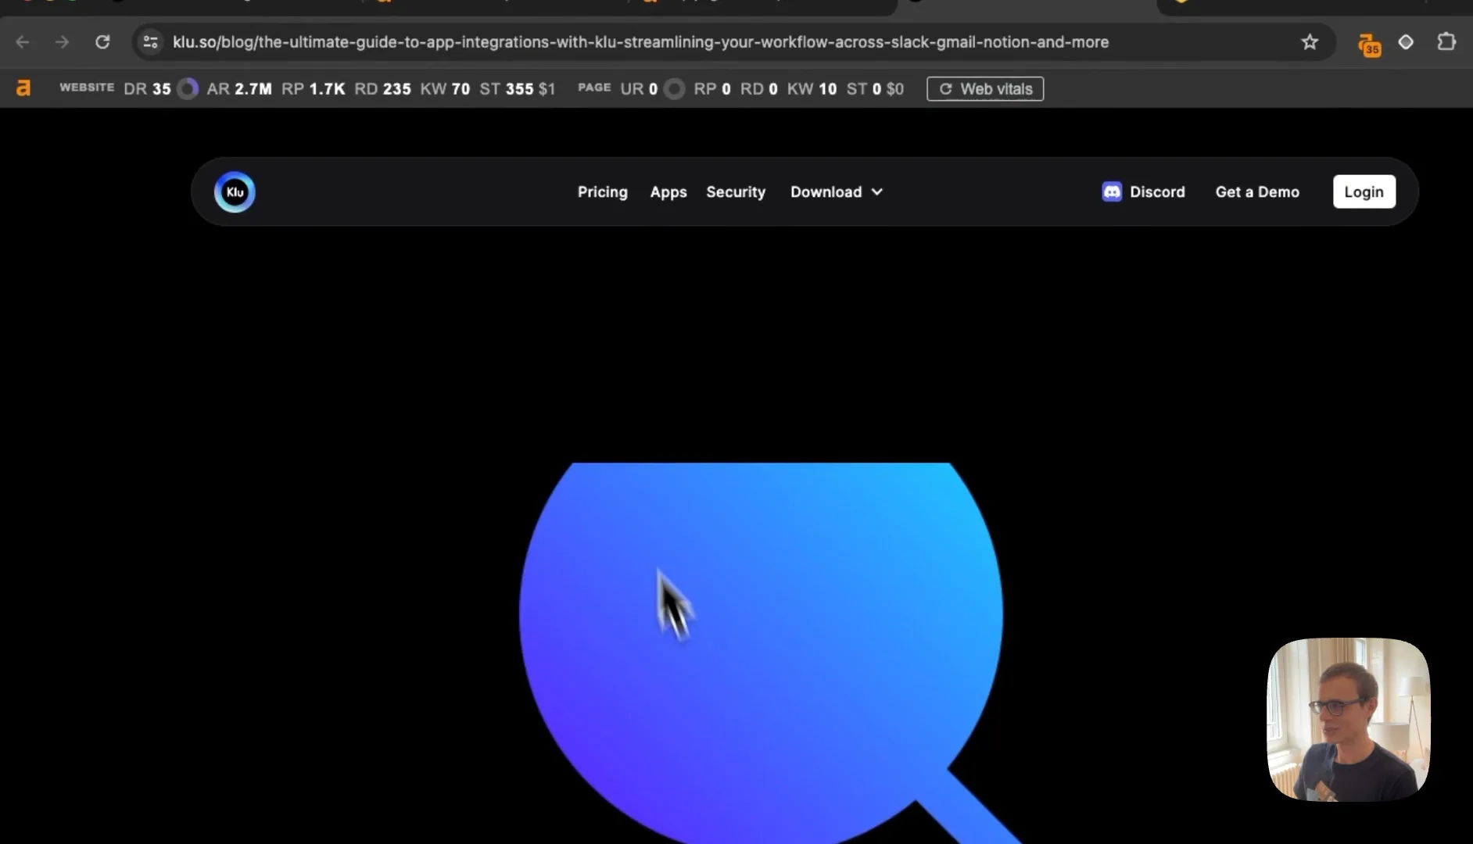The image size is (1473, 844).
Task: Click the webcam video overlay
Action: (x=1348, y=720)
